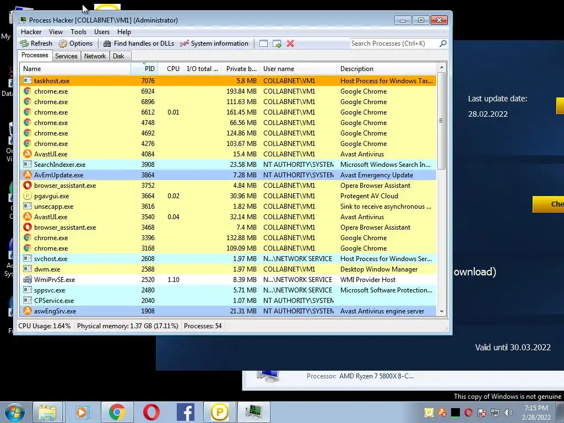This screenshot has width=564, height=423.
Task: Open the Hacker menu
Action: pos(31,32)
